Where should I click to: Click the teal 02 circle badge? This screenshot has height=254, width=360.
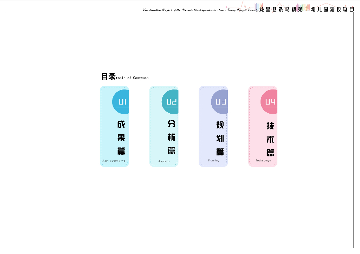[171, 102]
